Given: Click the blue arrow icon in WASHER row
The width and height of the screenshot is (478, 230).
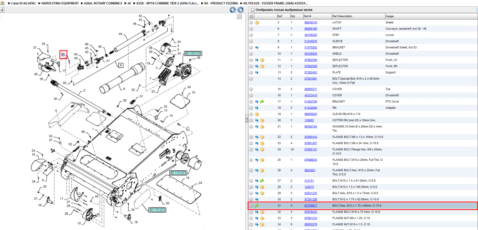Looking at the screenshot, I should [x=257, y=126].
